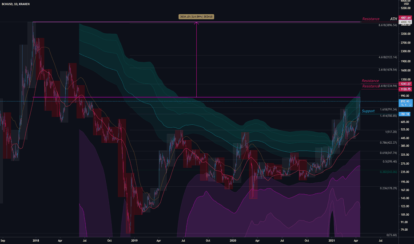The width and height of the screenshot is (414, 244).
Task: Click the 525.00 price scale label
Action: pyautogui.click(x=405, y=129)
